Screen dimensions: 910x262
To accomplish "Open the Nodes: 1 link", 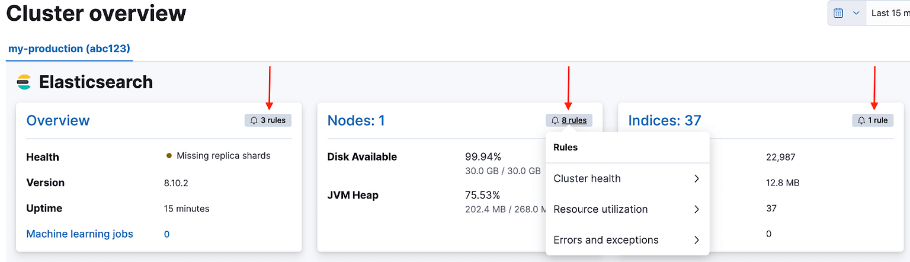I will point(356,120).
